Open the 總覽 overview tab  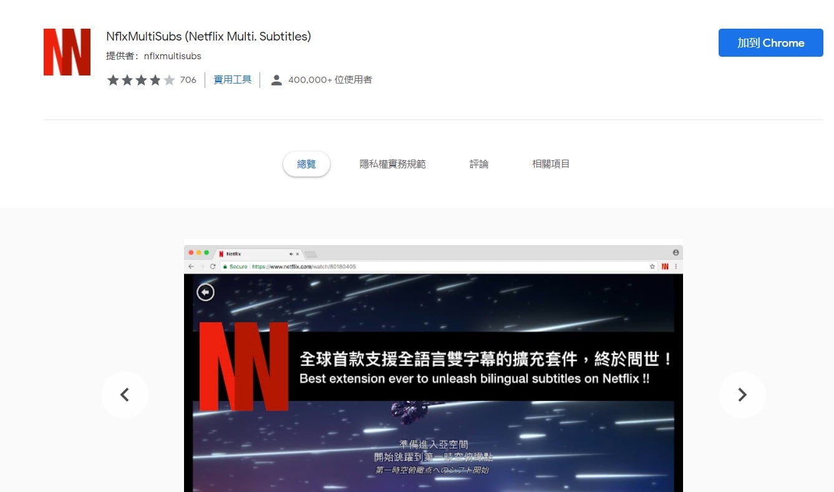click(x=306, y=164)
